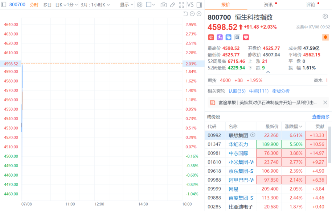Open the 评论 tab
332x211 pixels.
click(311, 5)
